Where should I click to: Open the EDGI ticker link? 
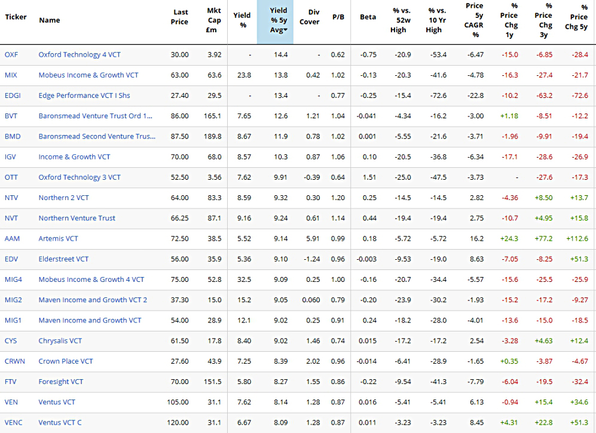click(13, 96)
